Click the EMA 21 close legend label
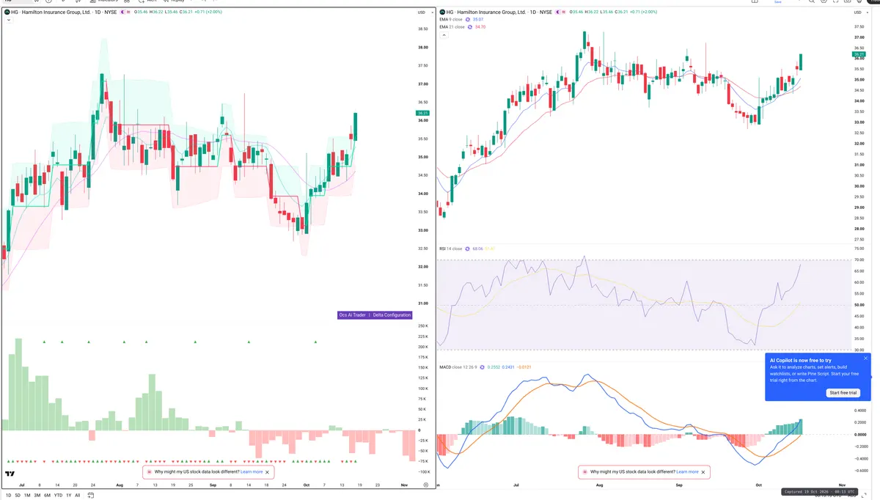The height and width of the screenshot is (500, 880). pos(452,27)
